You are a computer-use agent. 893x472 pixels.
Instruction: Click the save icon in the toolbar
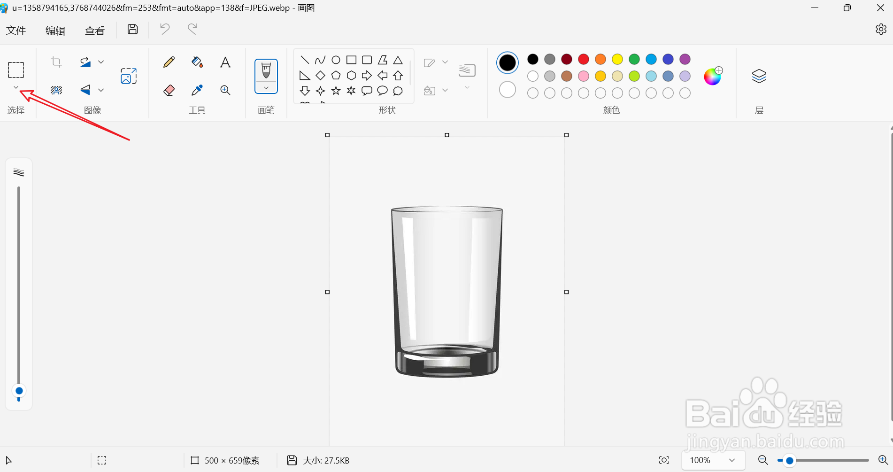[x=133, y=29]
